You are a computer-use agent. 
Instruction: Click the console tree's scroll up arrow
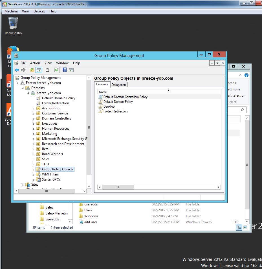click(x=89, y=78)
